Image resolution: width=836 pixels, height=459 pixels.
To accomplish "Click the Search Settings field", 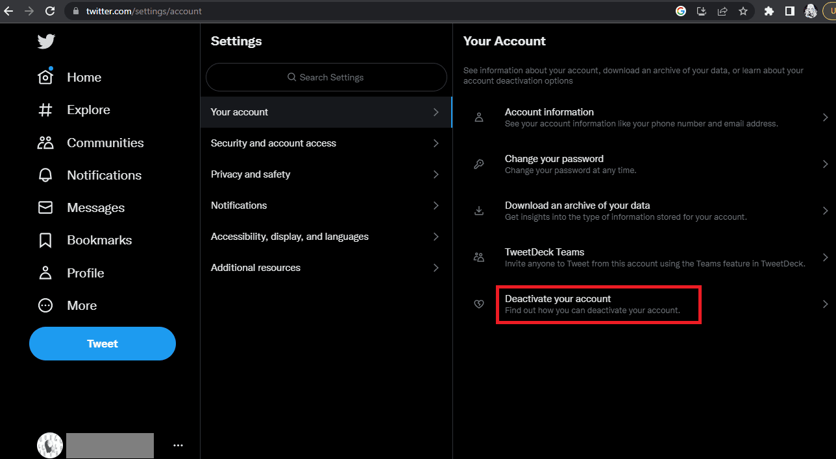I will click(326, 77).
